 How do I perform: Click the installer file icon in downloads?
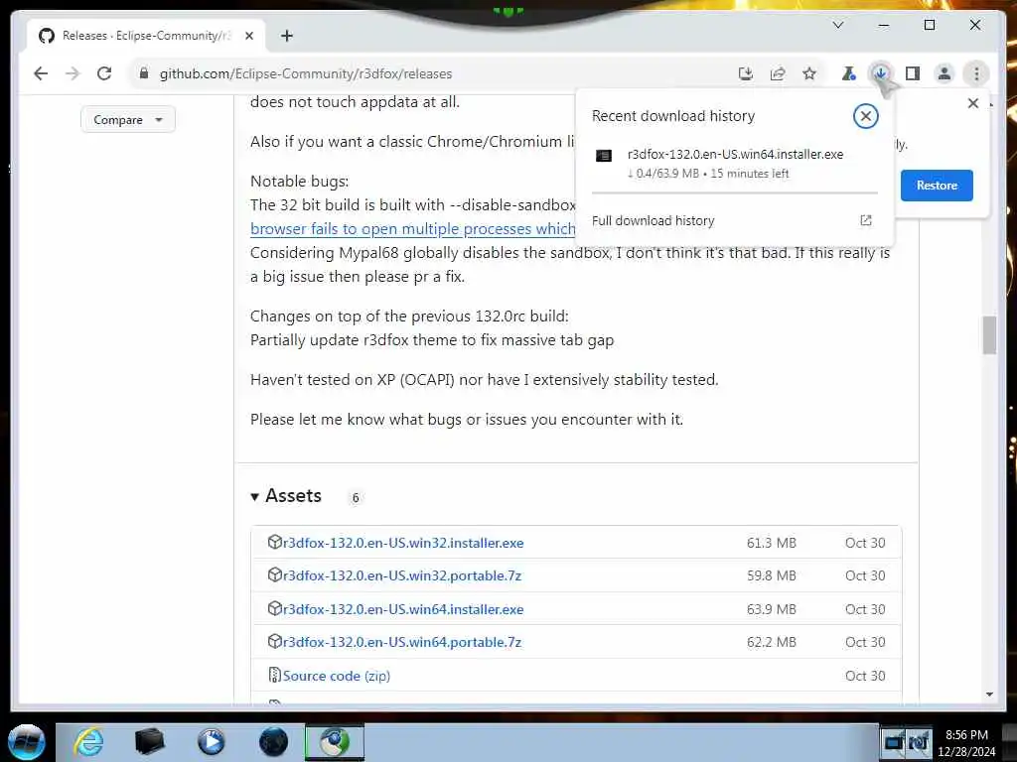coord(604,156)
